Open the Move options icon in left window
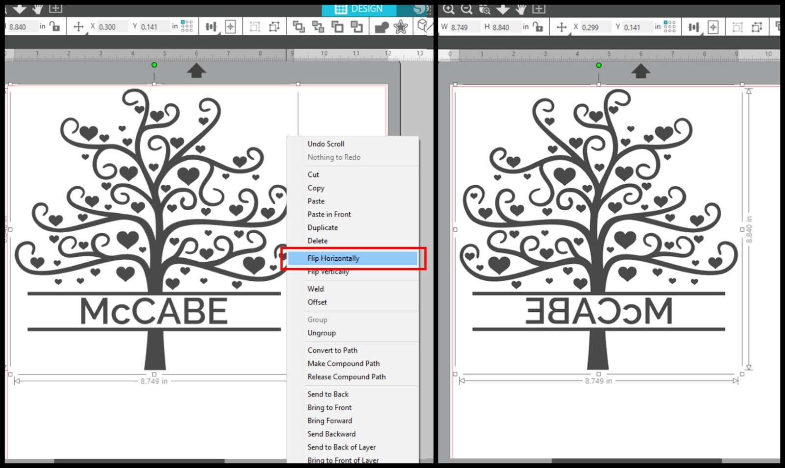The image size is (785, 468). pyautogui.click(x=78, y=26)
